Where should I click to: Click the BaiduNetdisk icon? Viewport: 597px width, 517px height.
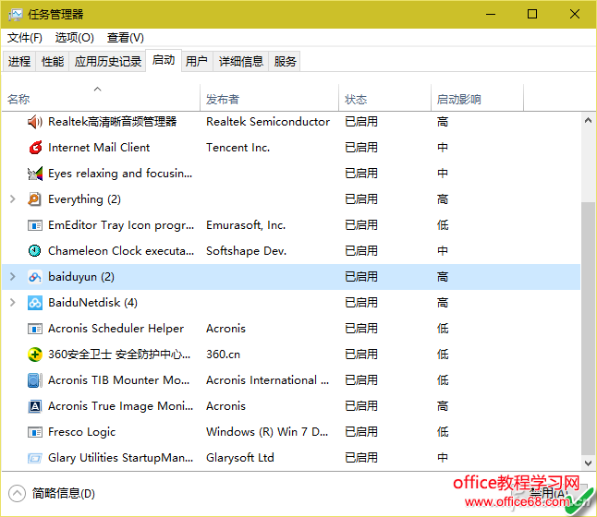click(x=35, y=303)
